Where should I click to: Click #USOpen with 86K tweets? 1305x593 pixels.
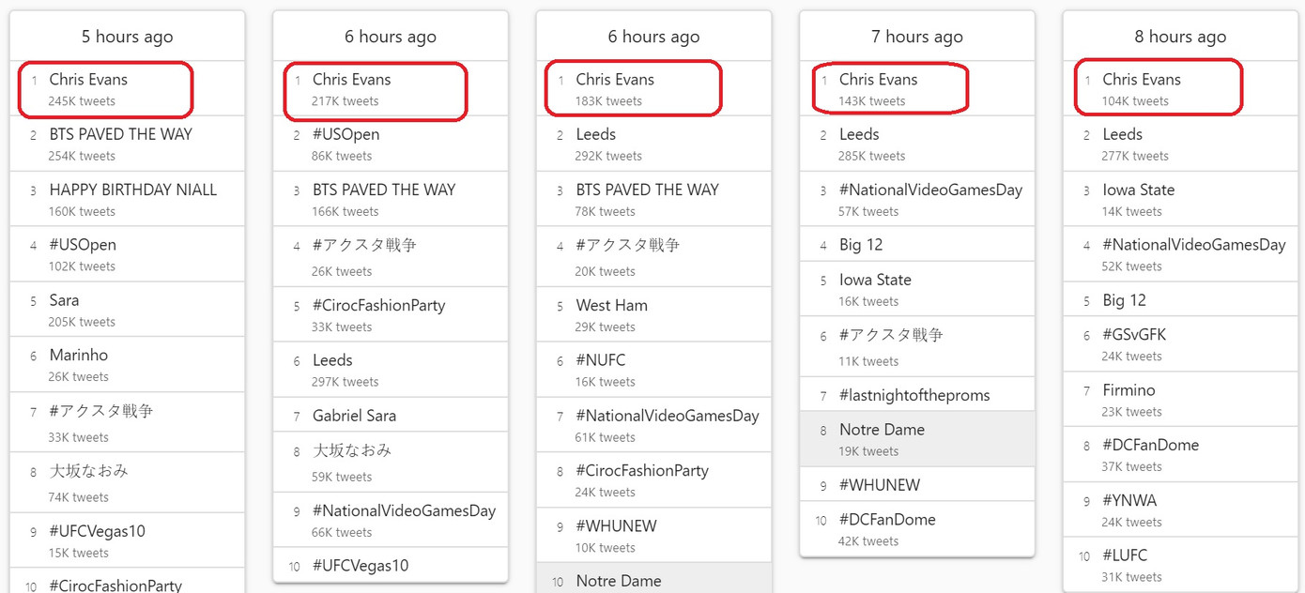(x=345, y=134)
